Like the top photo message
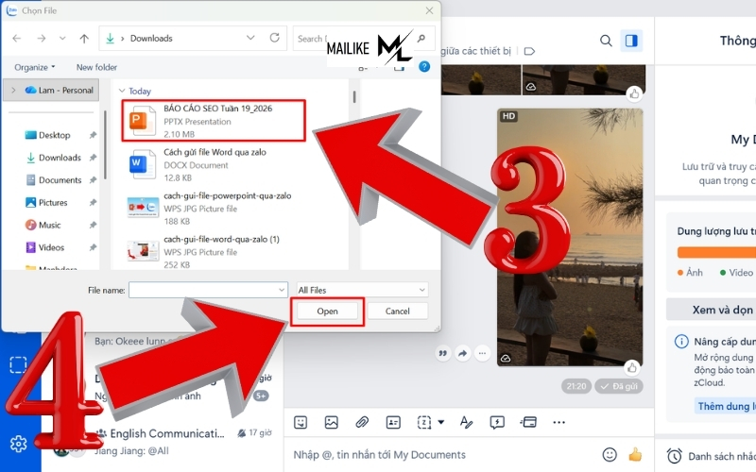The width and height of the screenshot is (756, 472). tap(634, 93)
